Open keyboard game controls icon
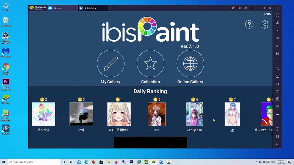This screenshot has height=165, width=294. [278, 46]
